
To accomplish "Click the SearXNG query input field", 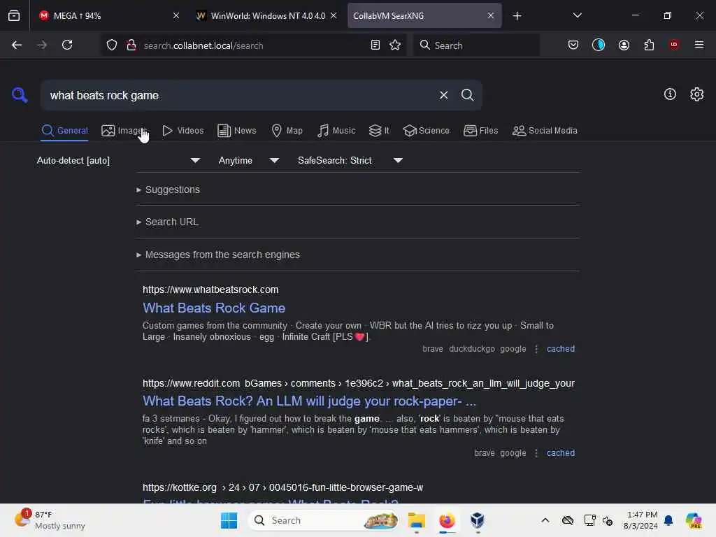I will (240, 95).
